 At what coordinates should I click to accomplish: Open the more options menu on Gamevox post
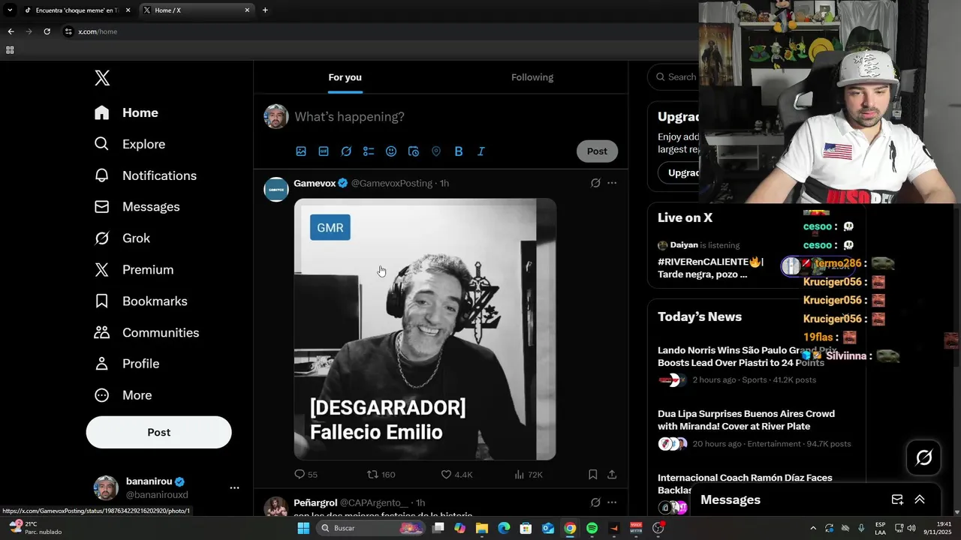coord(612,183)
